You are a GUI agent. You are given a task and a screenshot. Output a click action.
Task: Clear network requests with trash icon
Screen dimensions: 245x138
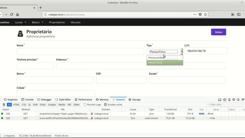(4, 105)
